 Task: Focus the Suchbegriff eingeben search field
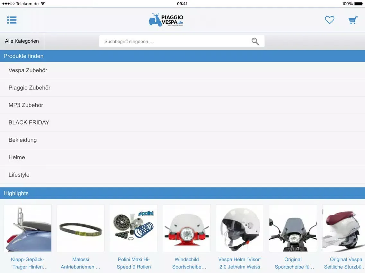(x=182, y=41)
